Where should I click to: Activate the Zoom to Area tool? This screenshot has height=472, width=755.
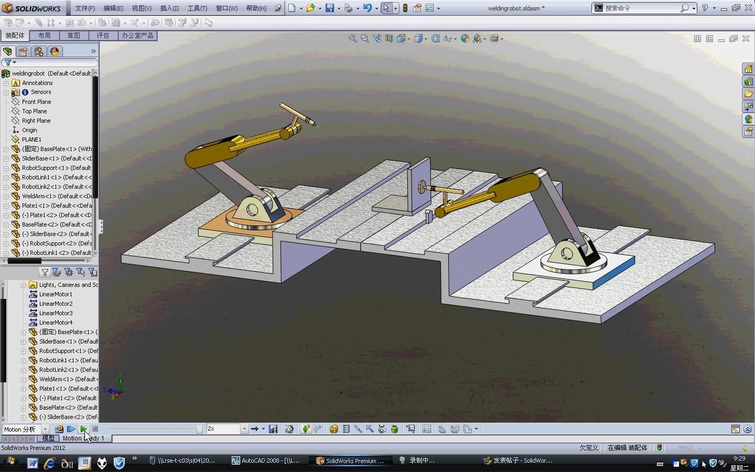click(x=365, y=38)
